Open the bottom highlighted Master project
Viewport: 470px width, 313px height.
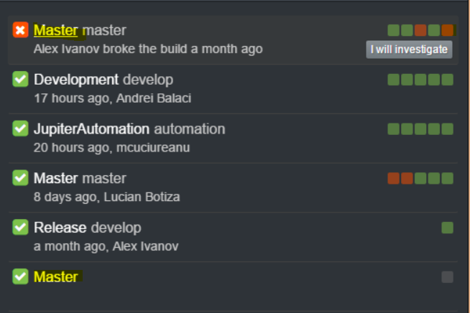55,276
